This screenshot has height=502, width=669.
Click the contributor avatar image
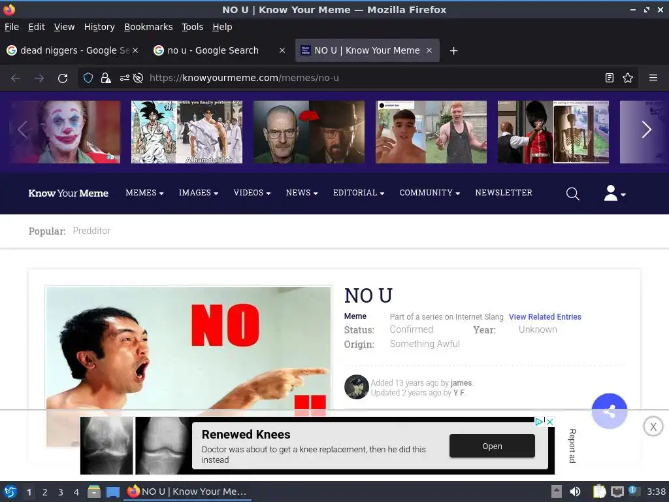pyautogui.click(x=356, y=387)
